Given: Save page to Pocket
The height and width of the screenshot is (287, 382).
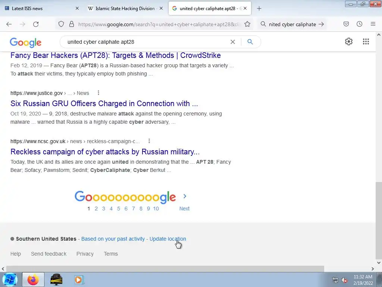Looking at the screenshot, I should 346,24.
